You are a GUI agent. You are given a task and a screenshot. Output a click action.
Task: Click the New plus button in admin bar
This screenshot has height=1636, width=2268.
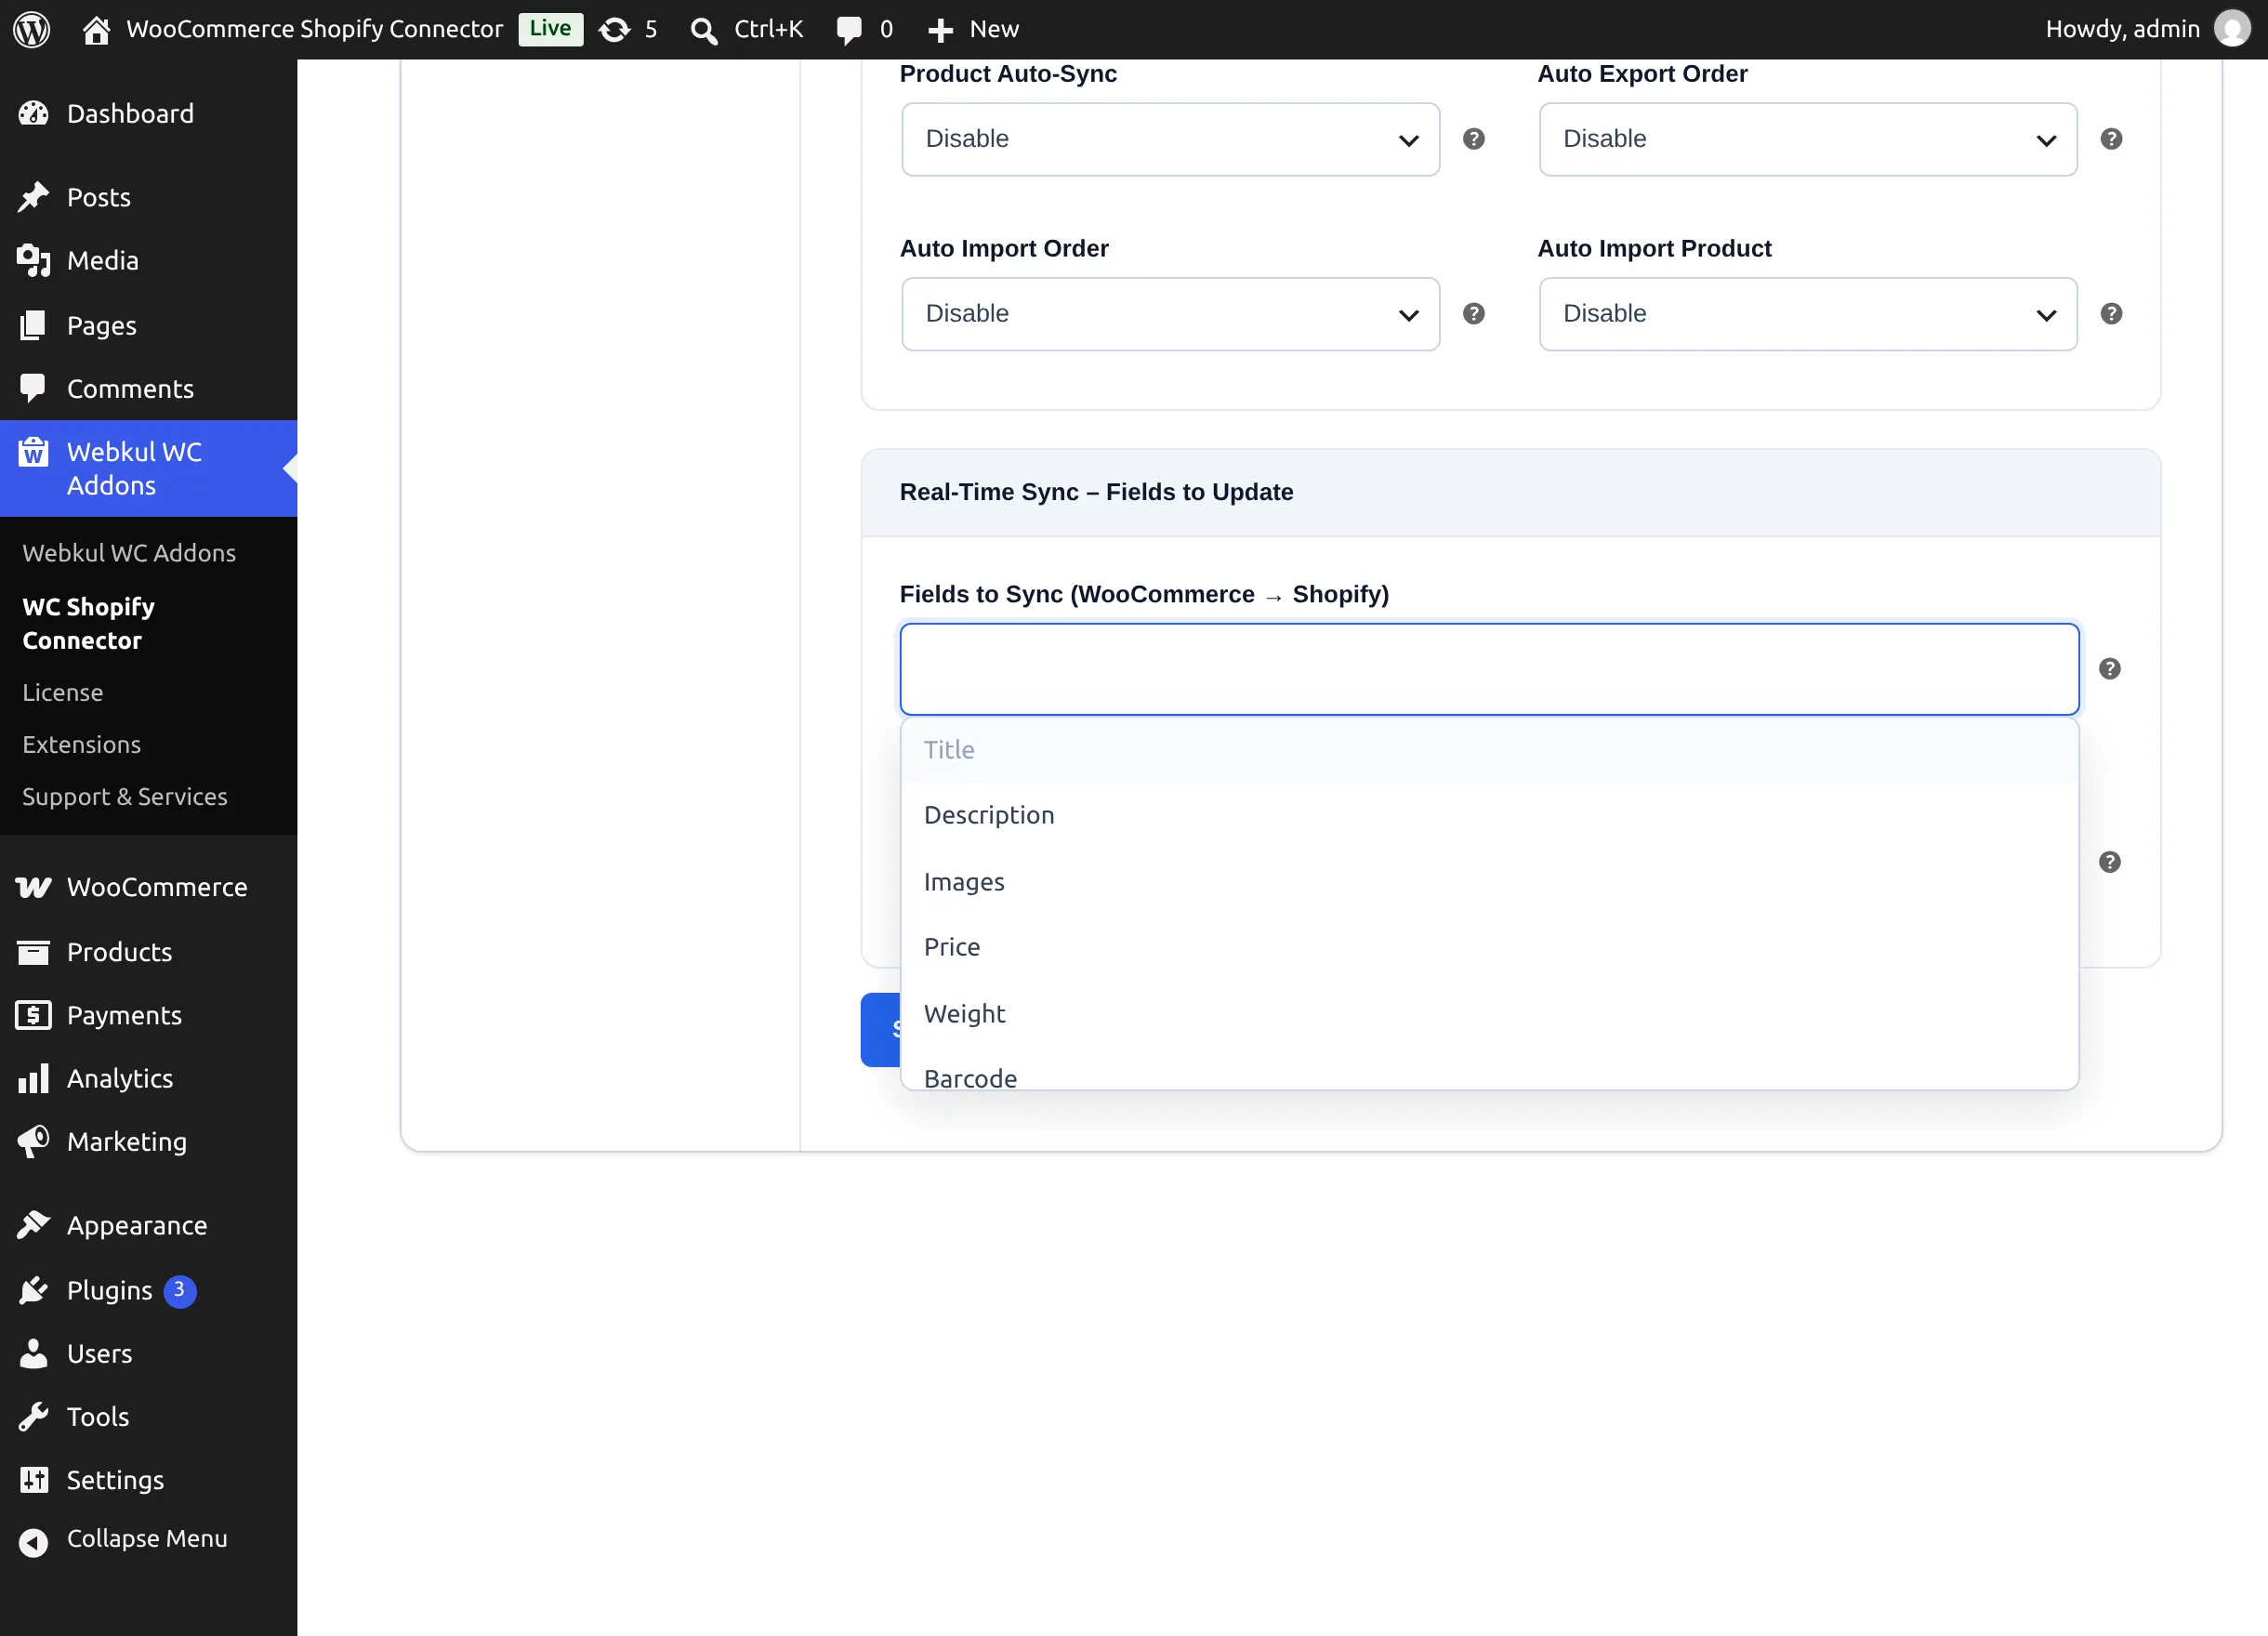973,29
